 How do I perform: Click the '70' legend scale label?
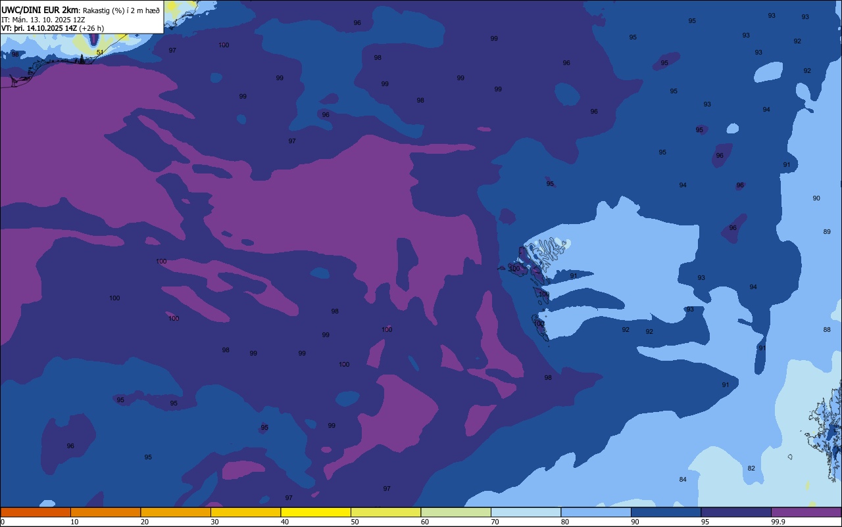pos(495,522)
